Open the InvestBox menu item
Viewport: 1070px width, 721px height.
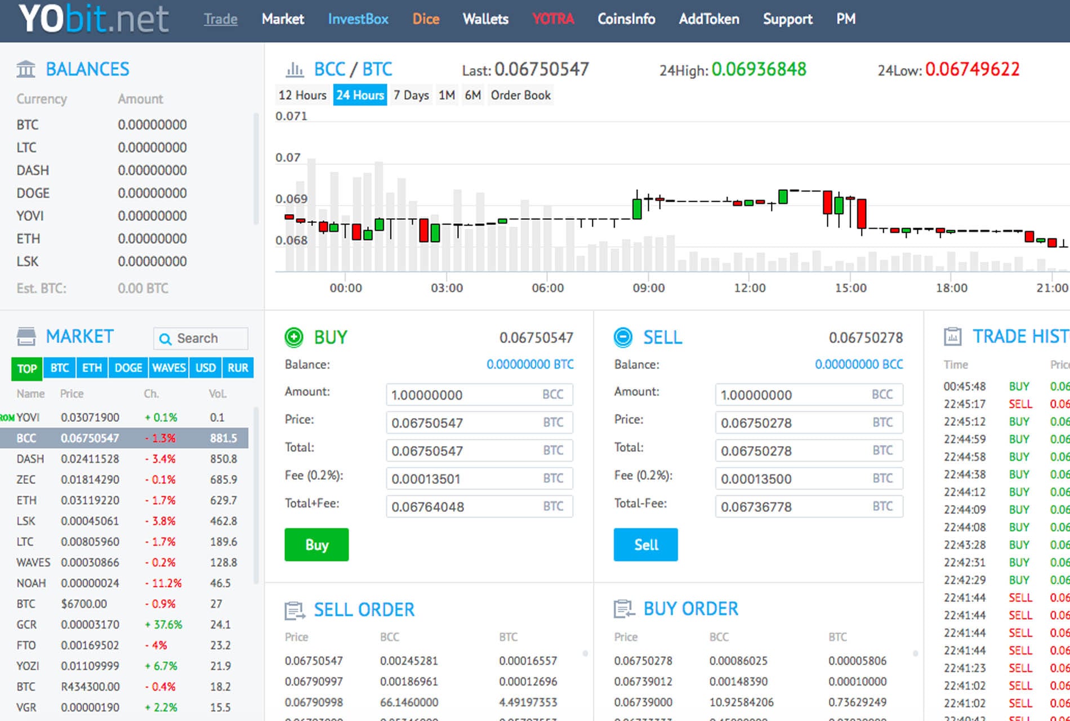[358, 19]
